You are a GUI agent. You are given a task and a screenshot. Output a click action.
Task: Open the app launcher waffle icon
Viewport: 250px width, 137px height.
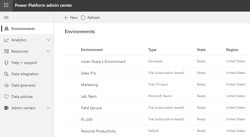pyautogui.click(x=6, y=5)
